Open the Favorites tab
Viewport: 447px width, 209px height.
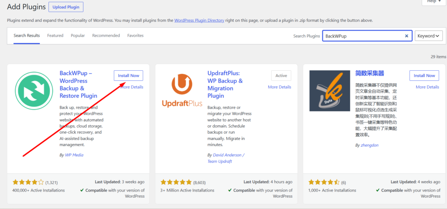click(135, 36)
